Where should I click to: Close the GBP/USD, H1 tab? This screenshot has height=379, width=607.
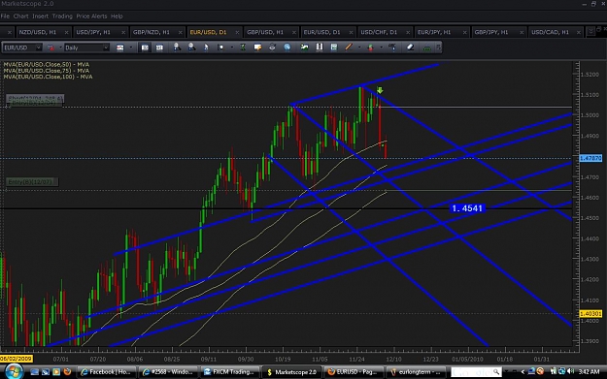tap(294, 32)
